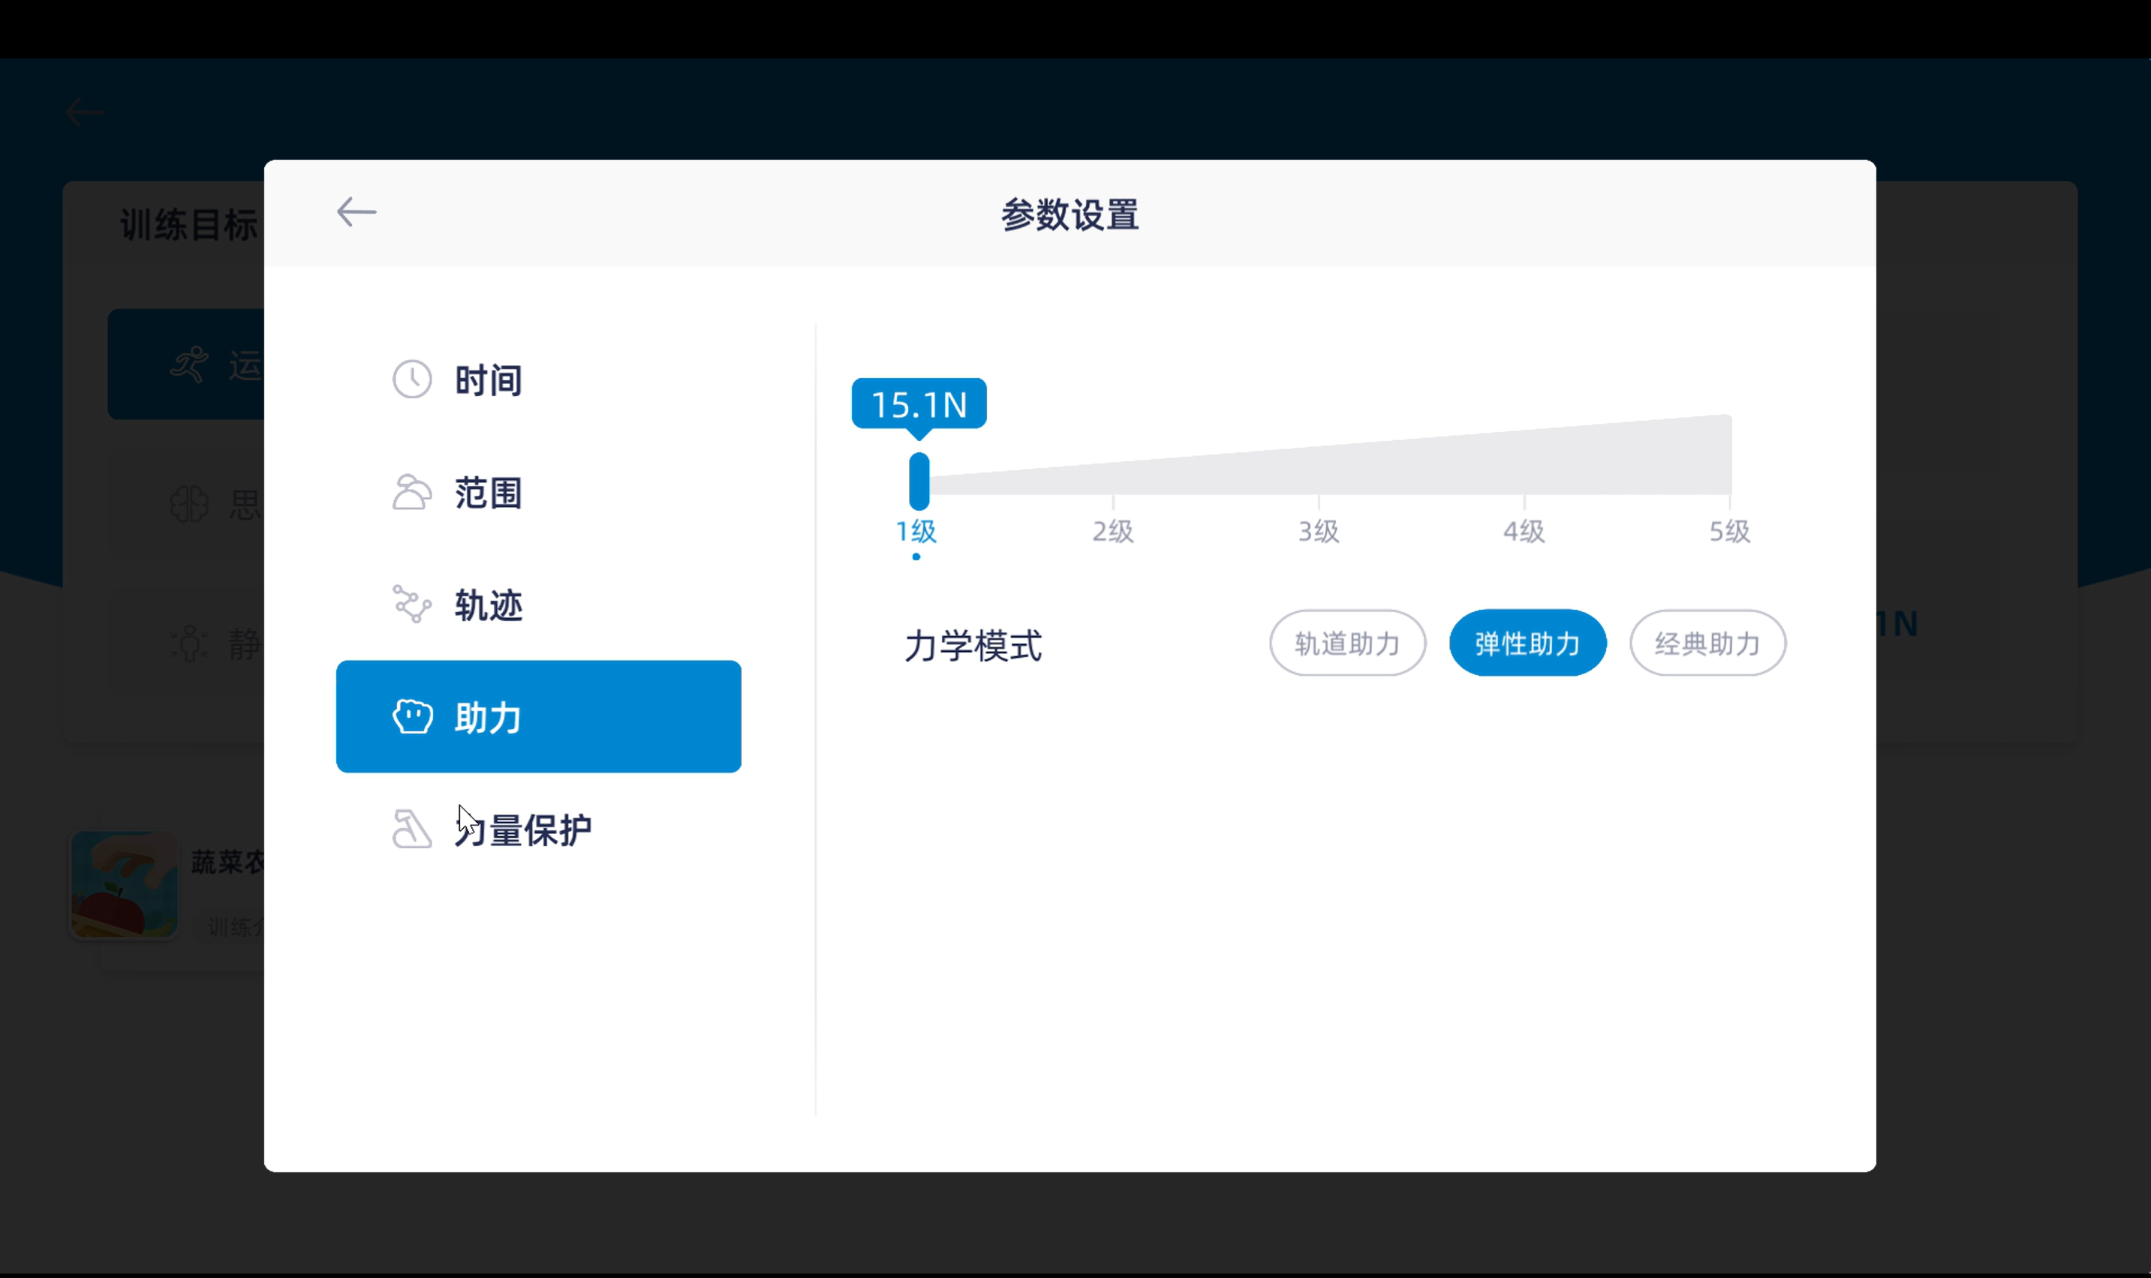Open the 时间 settings tab

pyautogui.click(x=488, y=379)
